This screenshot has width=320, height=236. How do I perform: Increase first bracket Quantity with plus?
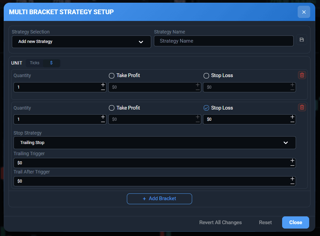[103, 85]
